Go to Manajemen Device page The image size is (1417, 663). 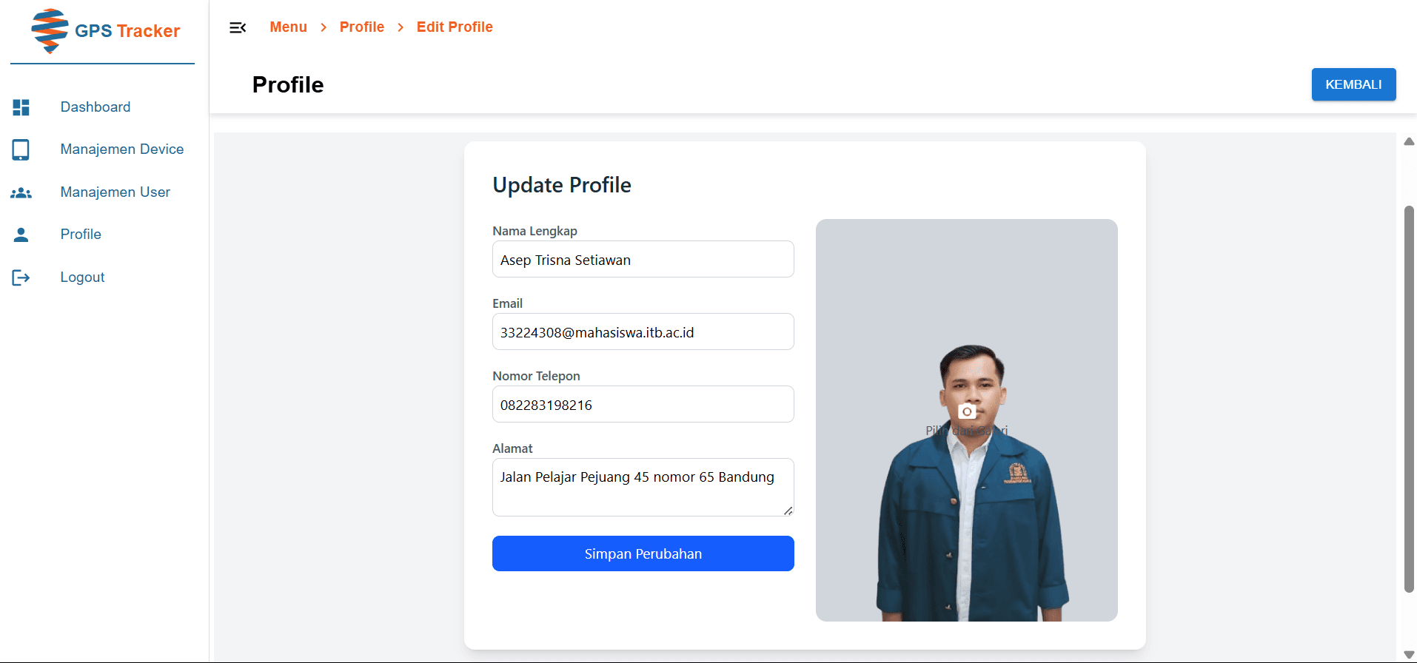coord(121,149)
